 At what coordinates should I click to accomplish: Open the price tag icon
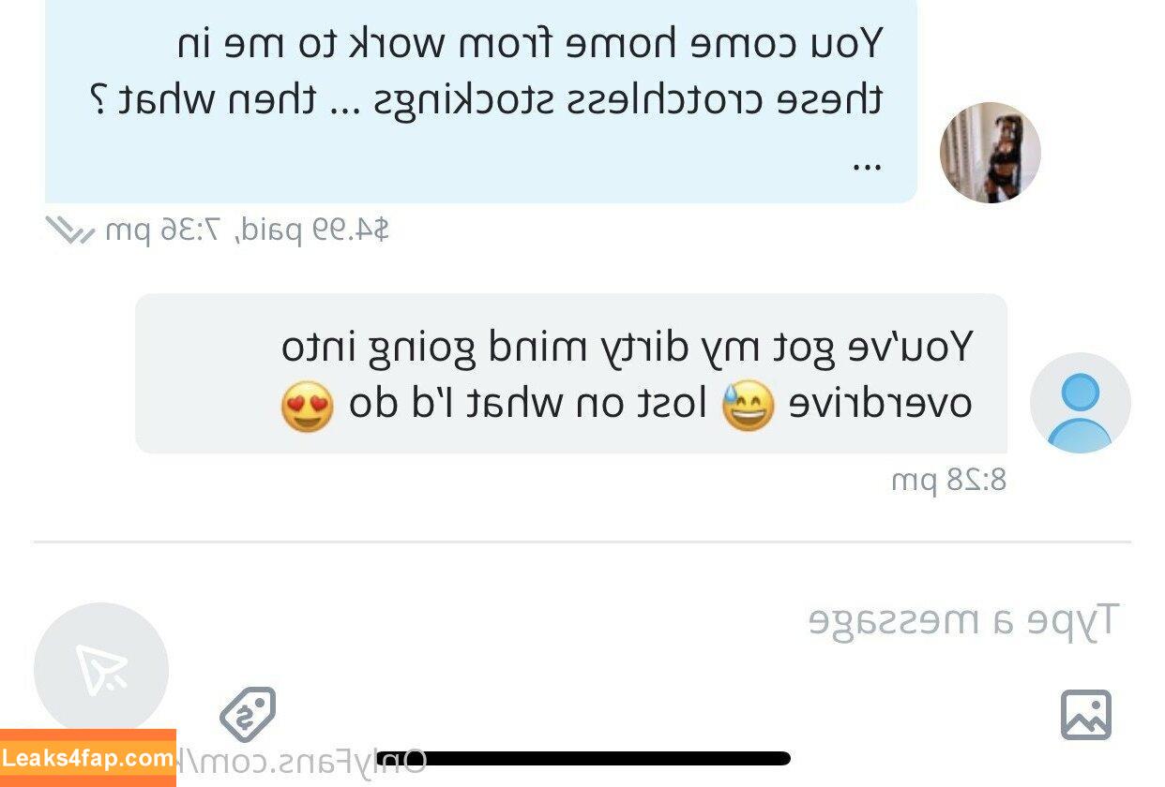point(248,715)
